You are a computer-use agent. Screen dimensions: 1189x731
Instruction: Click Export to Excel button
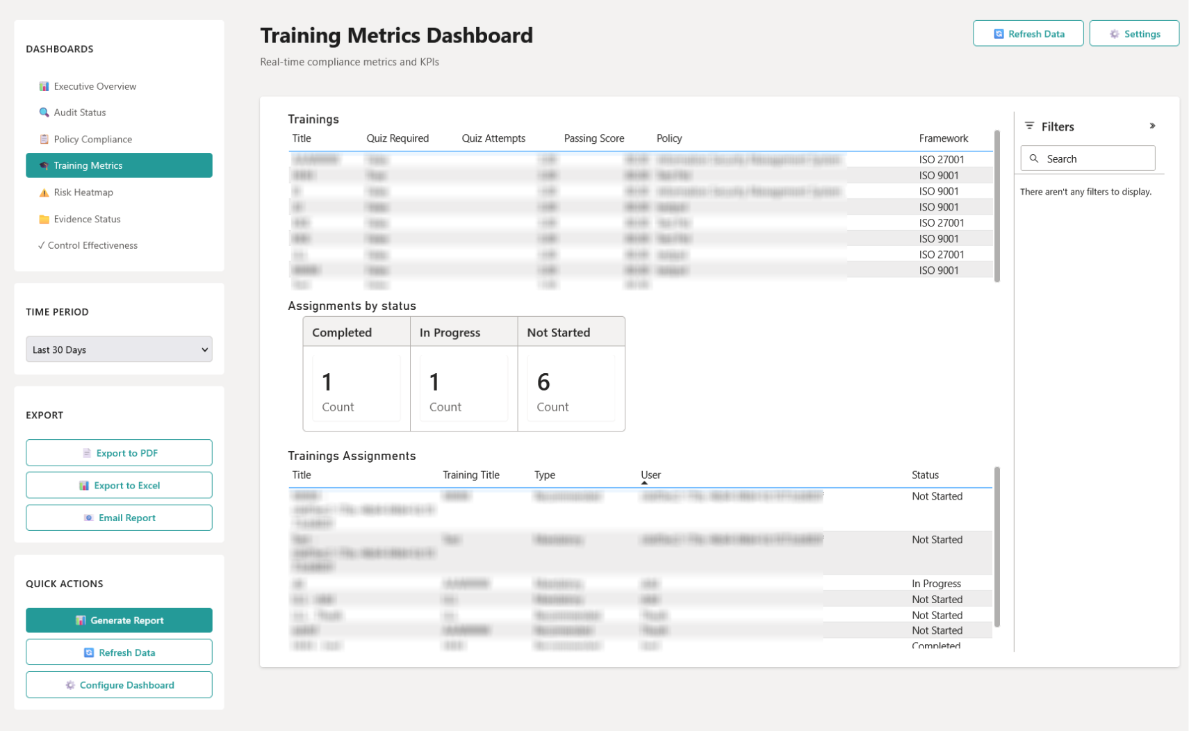[x=119, y=486]
